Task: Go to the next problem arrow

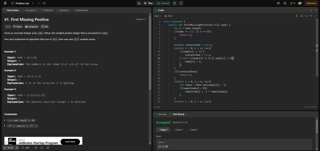Action: pyautogui.click(x=38, y=3)
